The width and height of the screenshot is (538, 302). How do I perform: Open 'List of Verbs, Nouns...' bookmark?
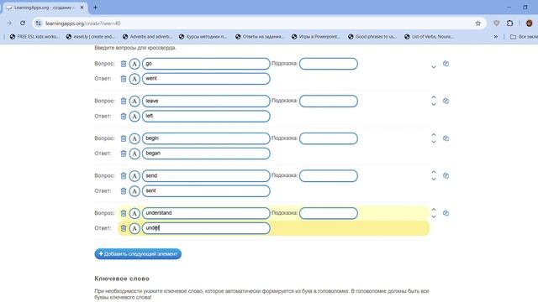pyautogui.click(x=430, y=36)
